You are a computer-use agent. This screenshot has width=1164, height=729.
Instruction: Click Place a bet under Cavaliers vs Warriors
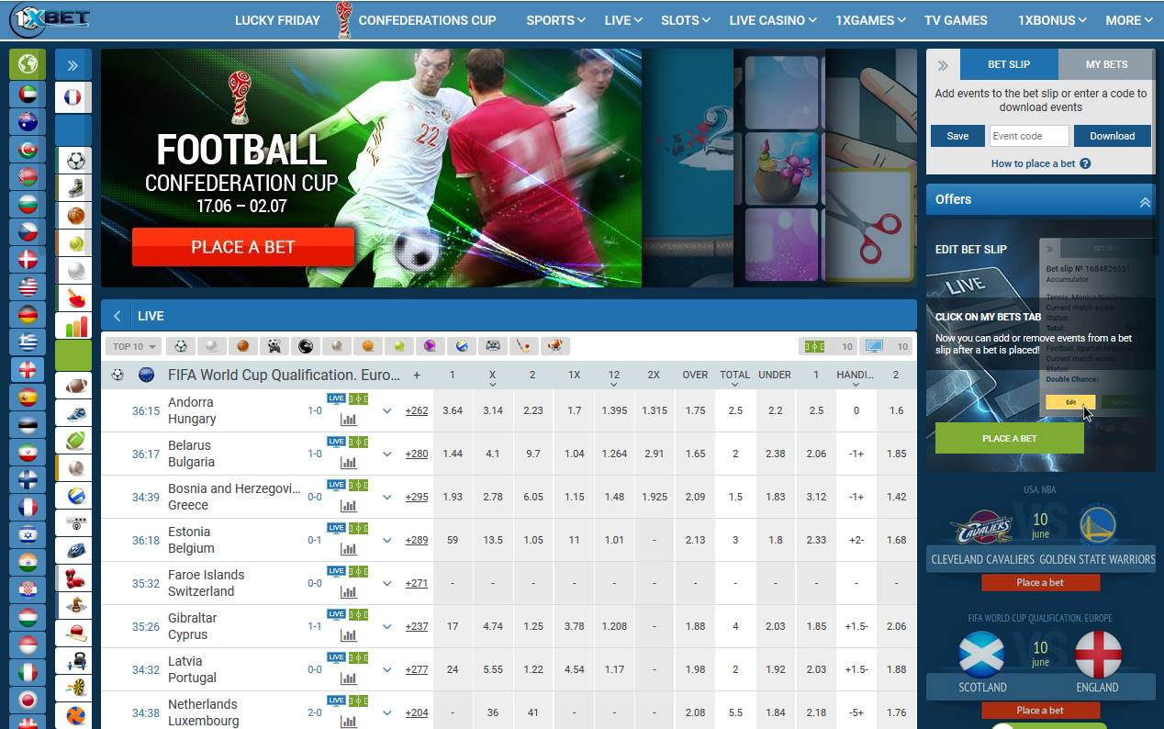(x=1040, y=582)
